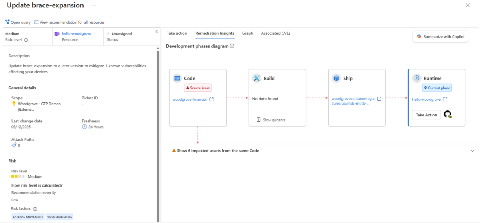This screenshot has width=480, height=223.
Task: Open external link icon beside container registry
Action: pyautogui.click(x=379, y=99)
